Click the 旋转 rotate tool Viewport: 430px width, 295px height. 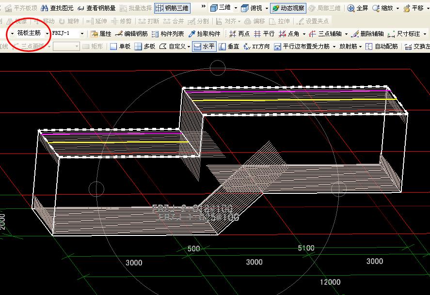pos(69,21)
